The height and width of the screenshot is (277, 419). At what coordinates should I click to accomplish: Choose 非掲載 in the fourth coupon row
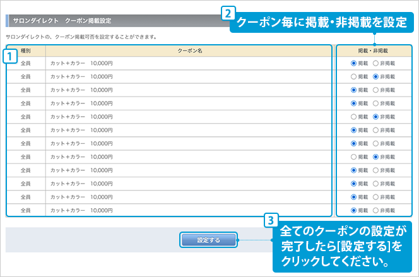pos(376,103)
